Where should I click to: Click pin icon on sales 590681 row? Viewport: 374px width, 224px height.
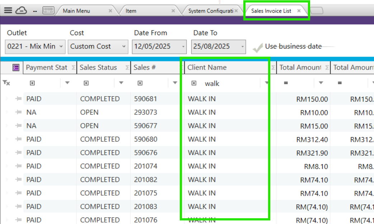tap(18, 99)
